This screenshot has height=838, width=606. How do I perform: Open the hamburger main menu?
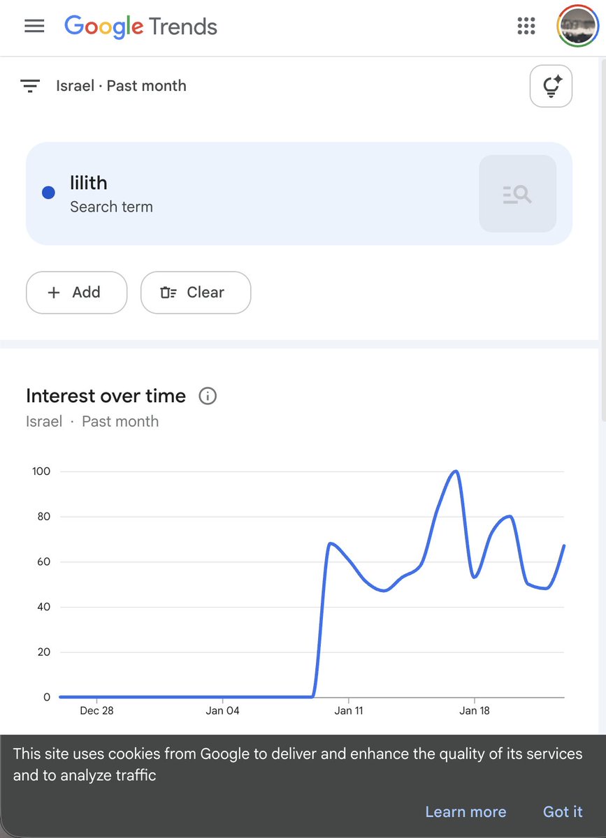(x=34, y=27)
